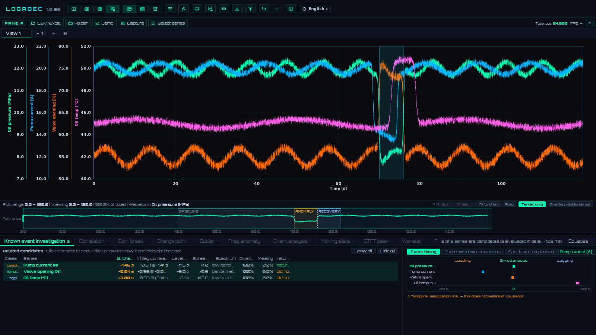This screenshot has height=335, width=596.
Task: Open the view list icon
Action: pyautogui.click(x=65, y=33)
